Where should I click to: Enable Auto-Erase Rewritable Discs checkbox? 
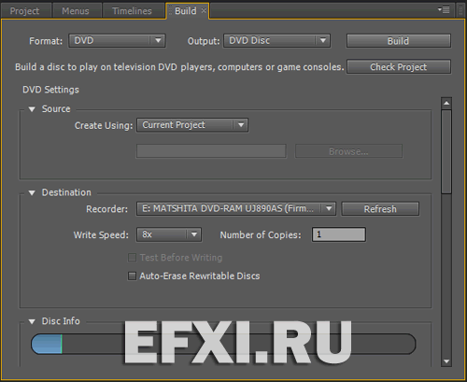[132, 276]
